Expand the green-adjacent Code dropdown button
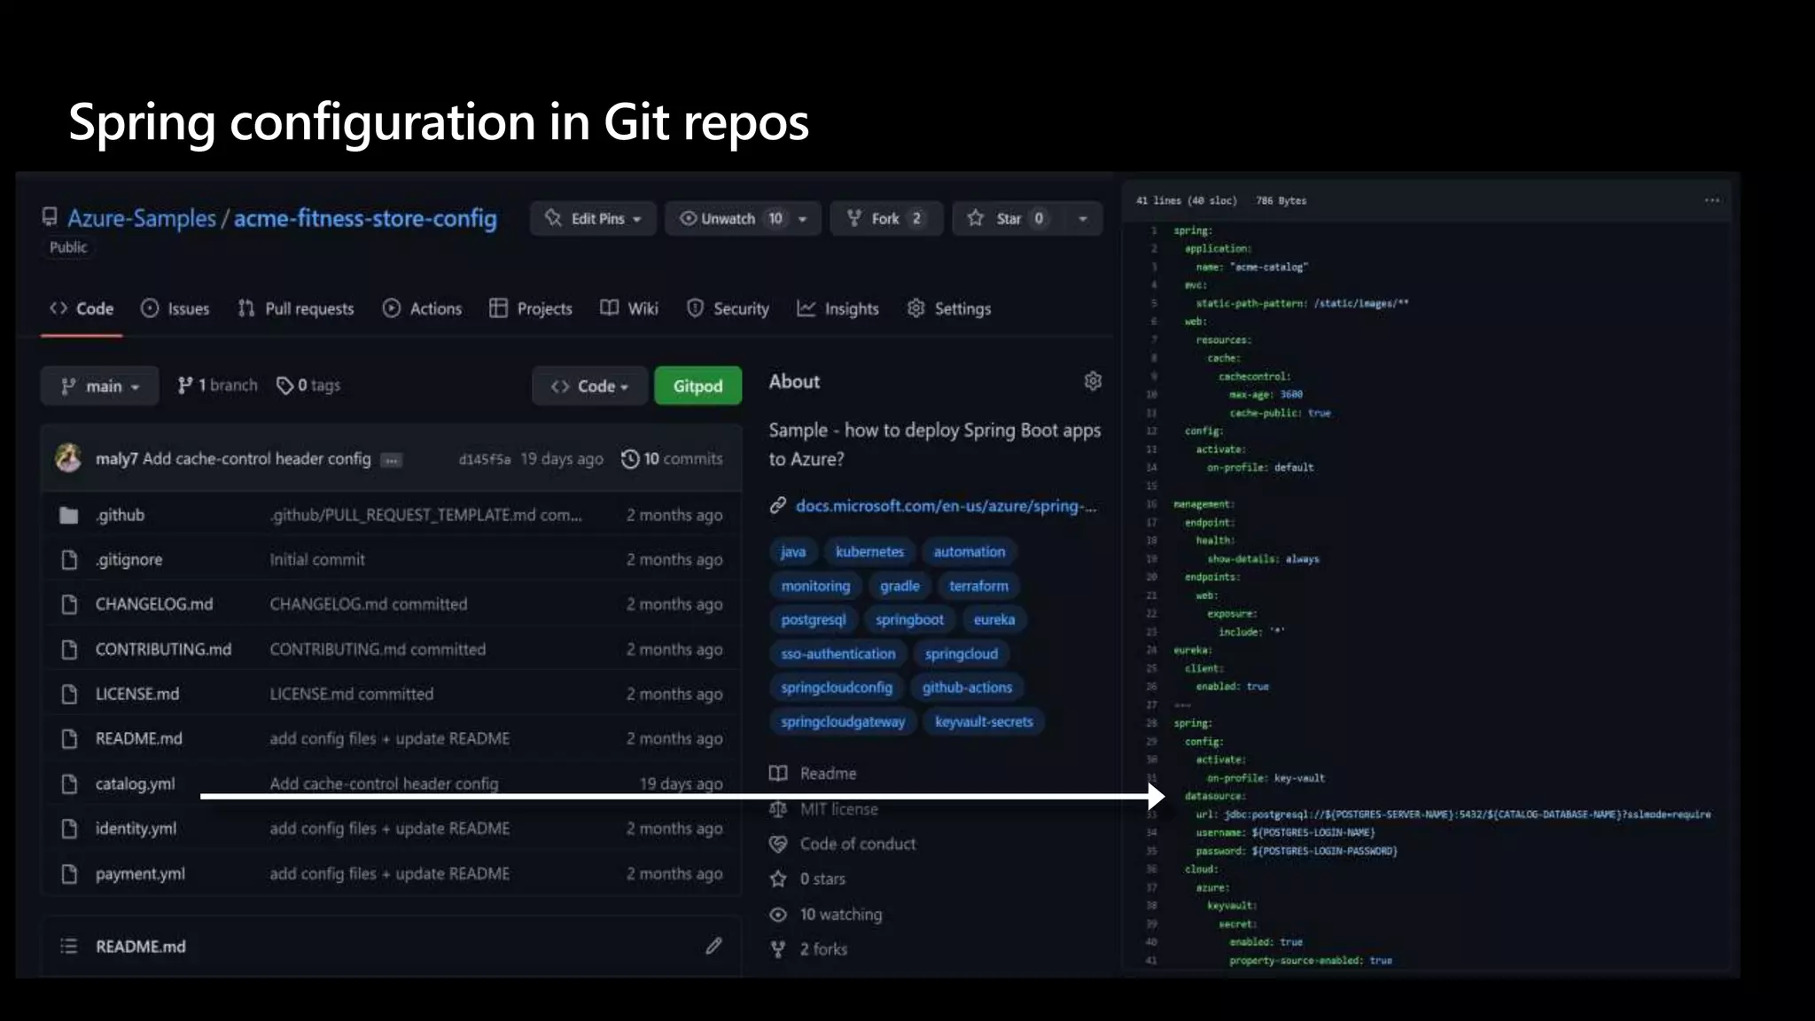The image size is (1815, 1021). click(589, 386)
